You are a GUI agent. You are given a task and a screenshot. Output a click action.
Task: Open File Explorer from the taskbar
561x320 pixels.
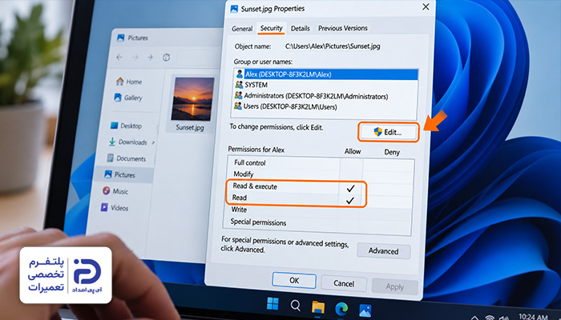[317, 307]
